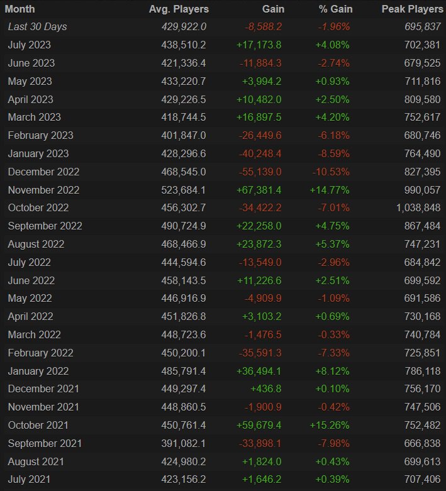The image size is (446, 491).
Task: Select the June 2022 row label
Action: pos(31,280)
